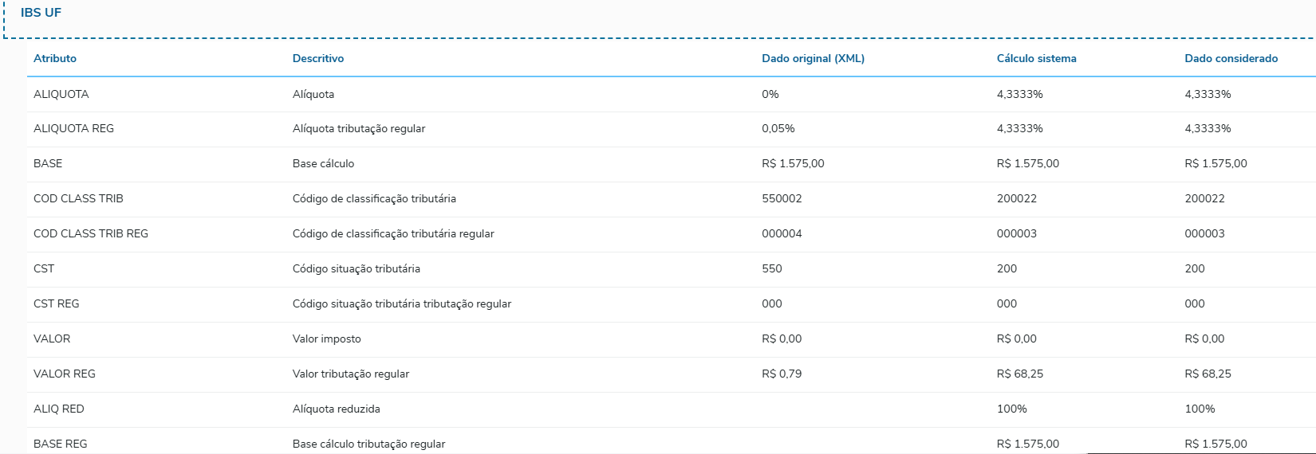Click the Dado original (XML) column header

[813, 58]
